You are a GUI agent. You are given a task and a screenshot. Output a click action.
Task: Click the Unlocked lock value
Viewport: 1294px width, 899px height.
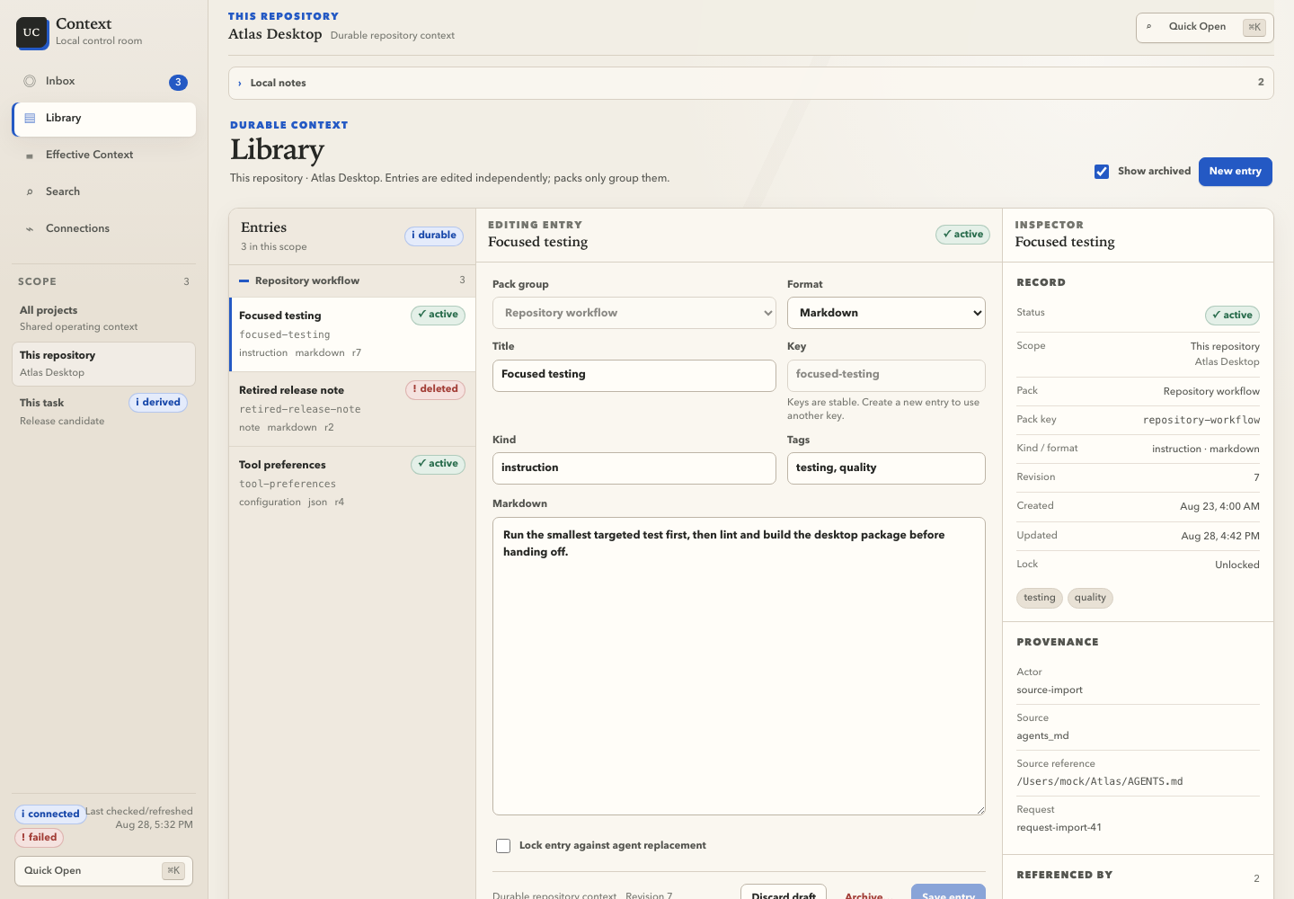pos(1237,565)
